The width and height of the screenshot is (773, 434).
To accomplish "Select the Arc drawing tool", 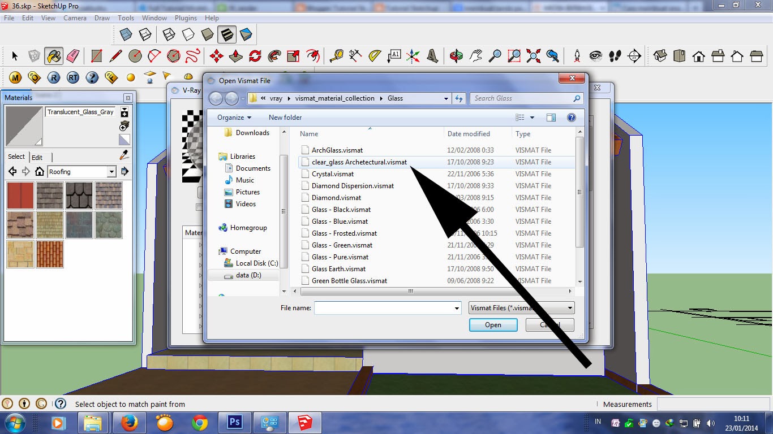I will pos(154,56).
